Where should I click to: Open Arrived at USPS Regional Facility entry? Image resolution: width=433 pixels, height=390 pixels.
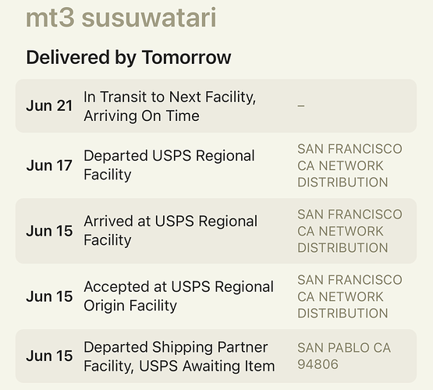click(216, 231)
